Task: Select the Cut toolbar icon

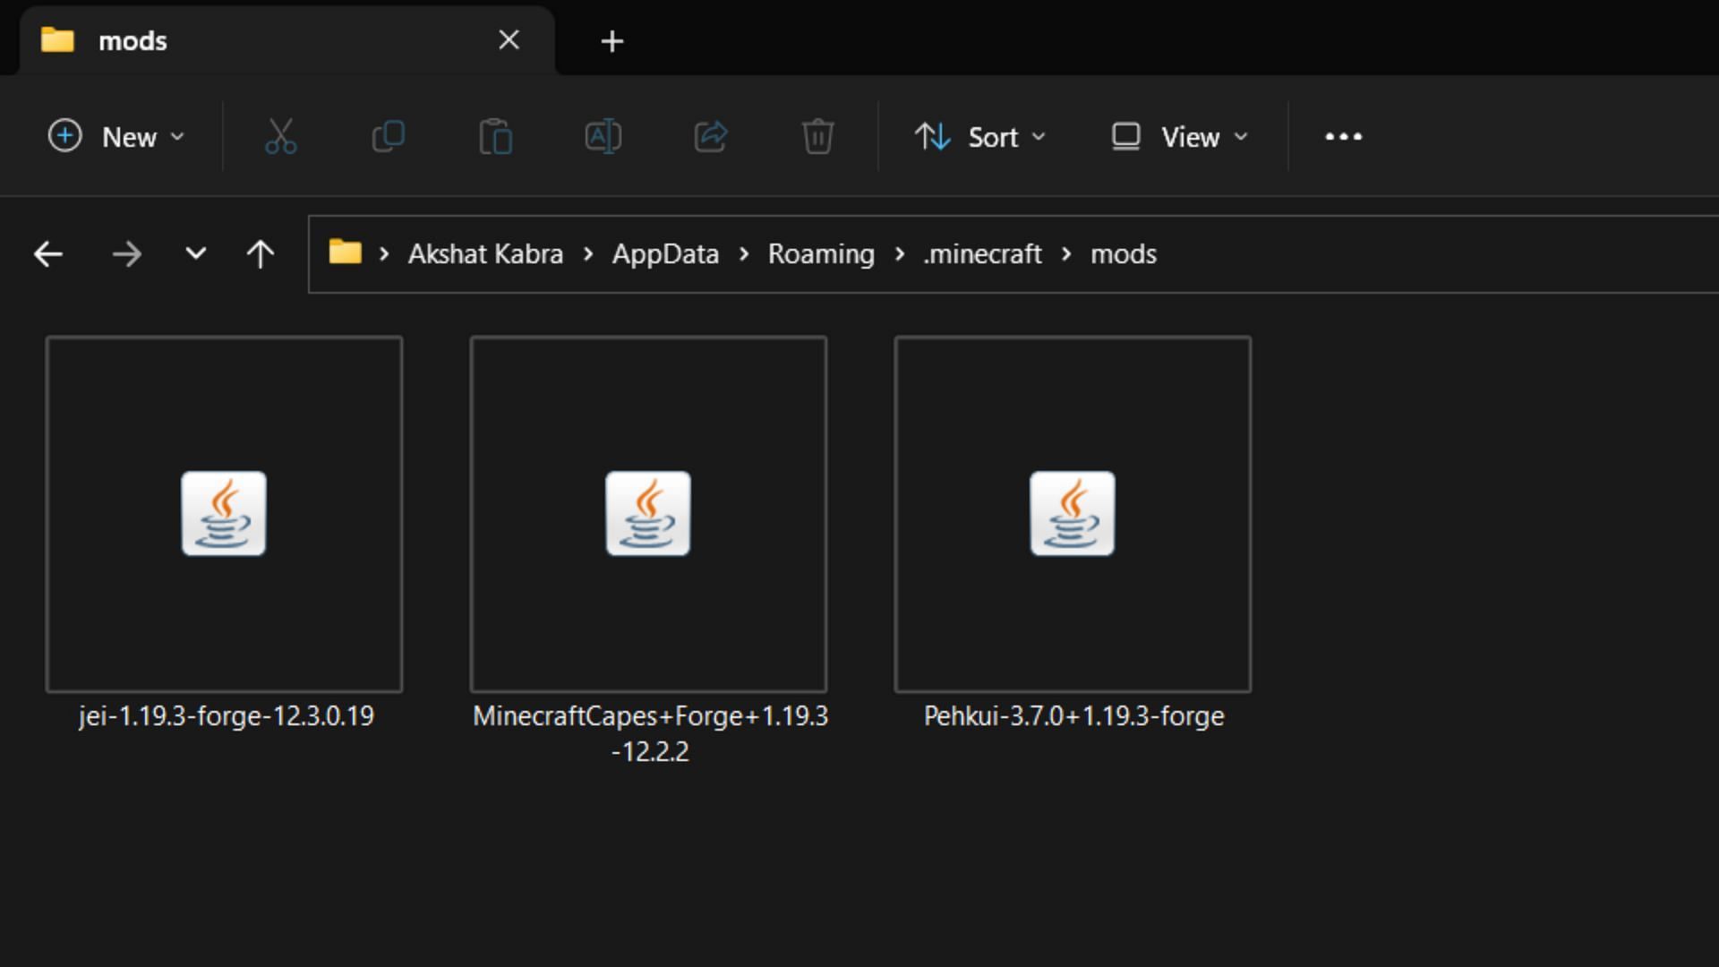Action: pos(280,136)
